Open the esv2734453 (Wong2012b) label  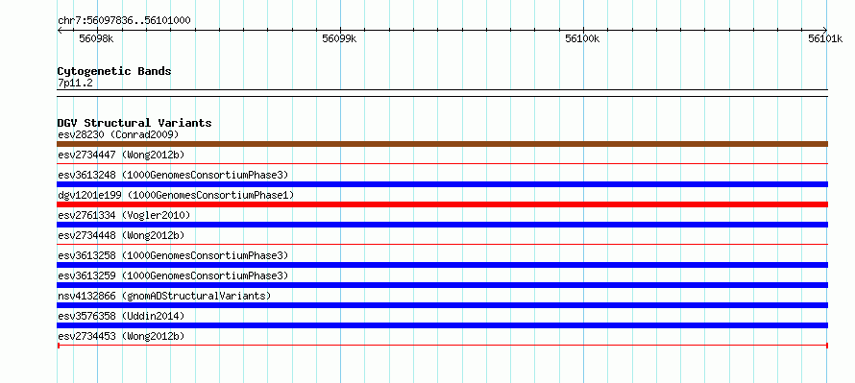tap(121, 336)
